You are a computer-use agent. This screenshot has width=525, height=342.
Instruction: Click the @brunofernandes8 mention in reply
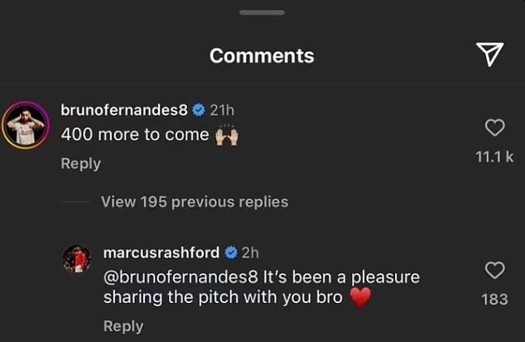181,277
